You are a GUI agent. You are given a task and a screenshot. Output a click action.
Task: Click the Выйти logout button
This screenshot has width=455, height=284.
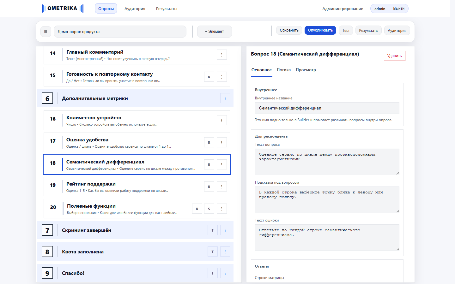399,9
